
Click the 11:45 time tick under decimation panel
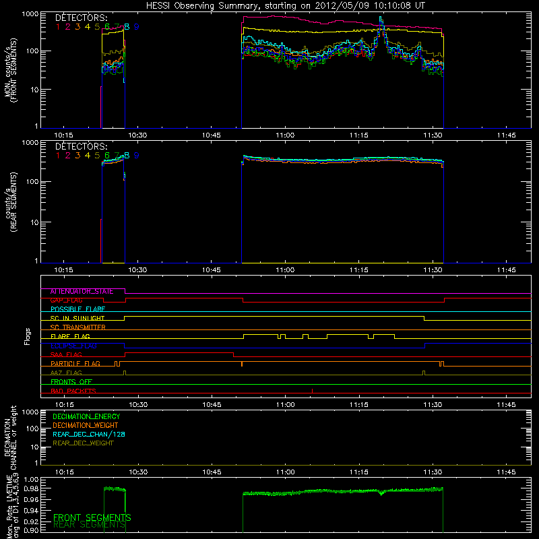507,472
